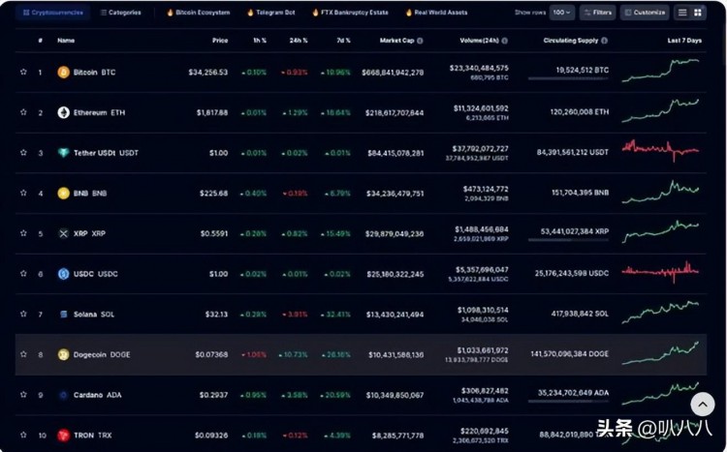Image resolution: width=727 pixels, height=452 pixels.
Task: Open the Show rows 100 dropdown
Action: click(x=562, y=13)
